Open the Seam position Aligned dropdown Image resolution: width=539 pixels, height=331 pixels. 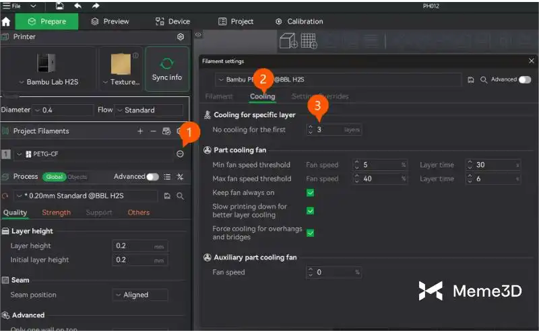(x=140, y=295)
